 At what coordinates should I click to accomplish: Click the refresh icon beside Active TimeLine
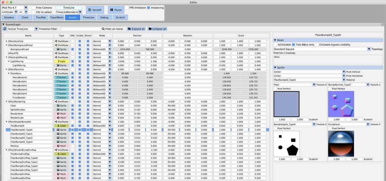tap(4, 29)
